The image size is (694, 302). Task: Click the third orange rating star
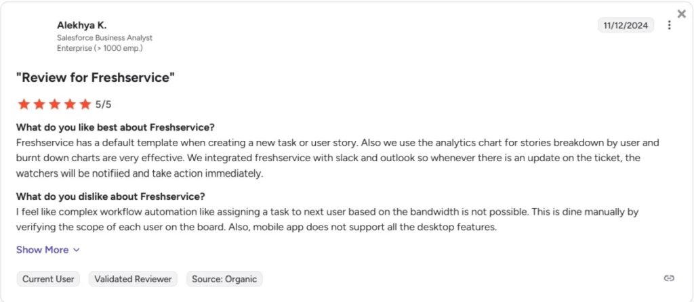click(54, 104)
